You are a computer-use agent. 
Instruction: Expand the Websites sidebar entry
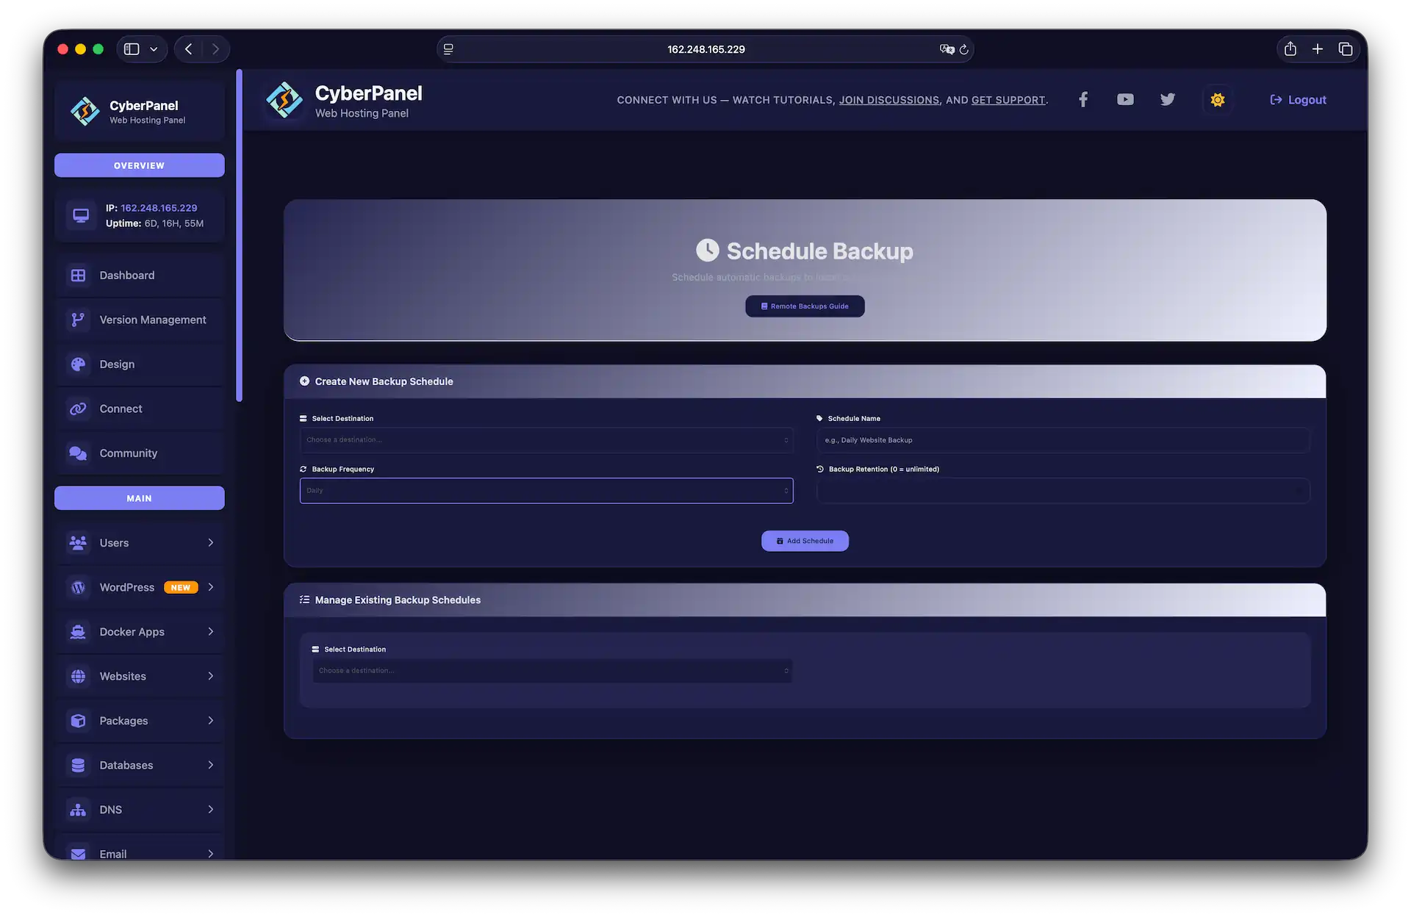[x=139, y=676]
